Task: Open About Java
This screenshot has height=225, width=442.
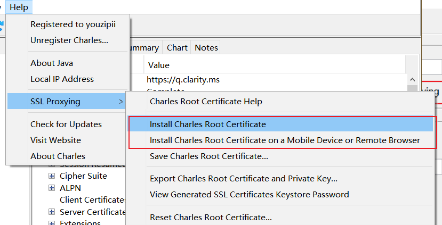Action: point(52,63)
